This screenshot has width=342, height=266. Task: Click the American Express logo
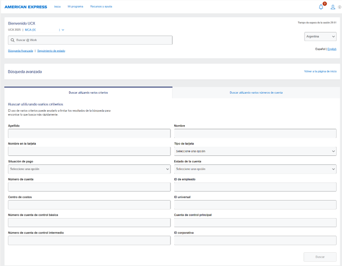click(x=26, y=7)
